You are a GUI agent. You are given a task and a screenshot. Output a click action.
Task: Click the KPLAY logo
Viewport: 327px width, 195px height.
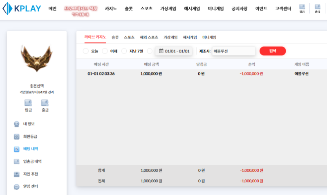pos(22,9)
